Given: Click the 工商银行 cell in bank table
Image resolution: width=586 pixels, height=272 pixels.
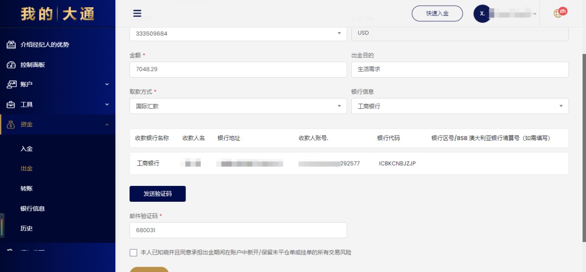Looking at the screenshot, I should click(x=148, y=163).
